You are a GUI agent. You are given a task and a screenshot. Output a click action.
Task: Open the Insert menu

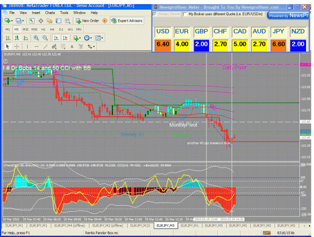point(36,13)
